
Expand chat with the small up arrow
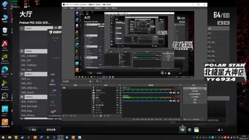tap(183, 126)
